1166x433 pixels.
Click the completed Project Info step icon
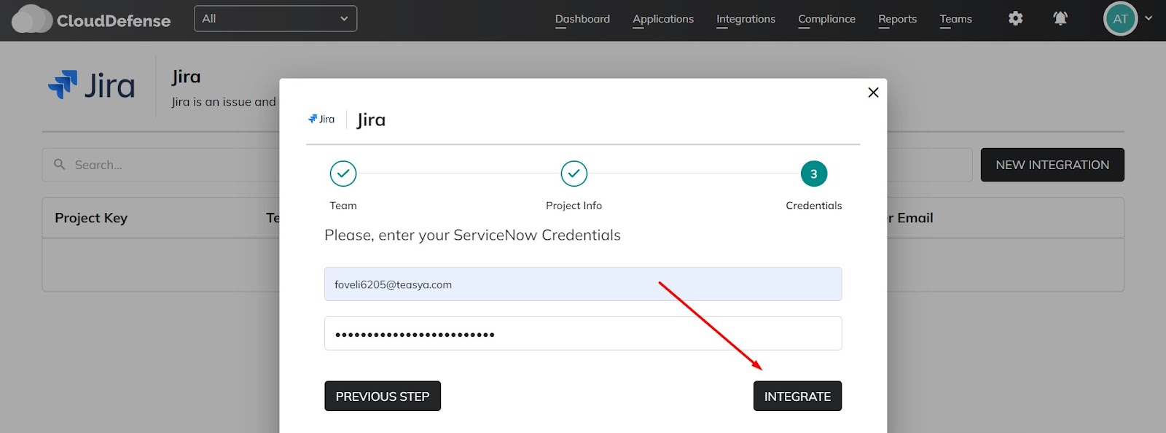pos(574,173)
